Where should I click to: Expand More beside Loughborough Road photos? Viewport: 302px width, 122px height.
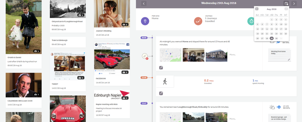(232, 119)
